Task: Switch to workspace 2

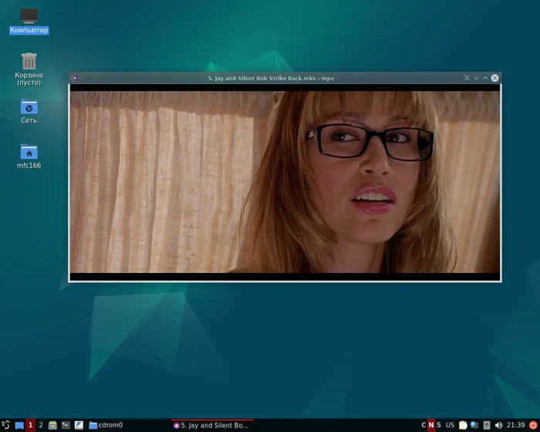Action: 41,425
